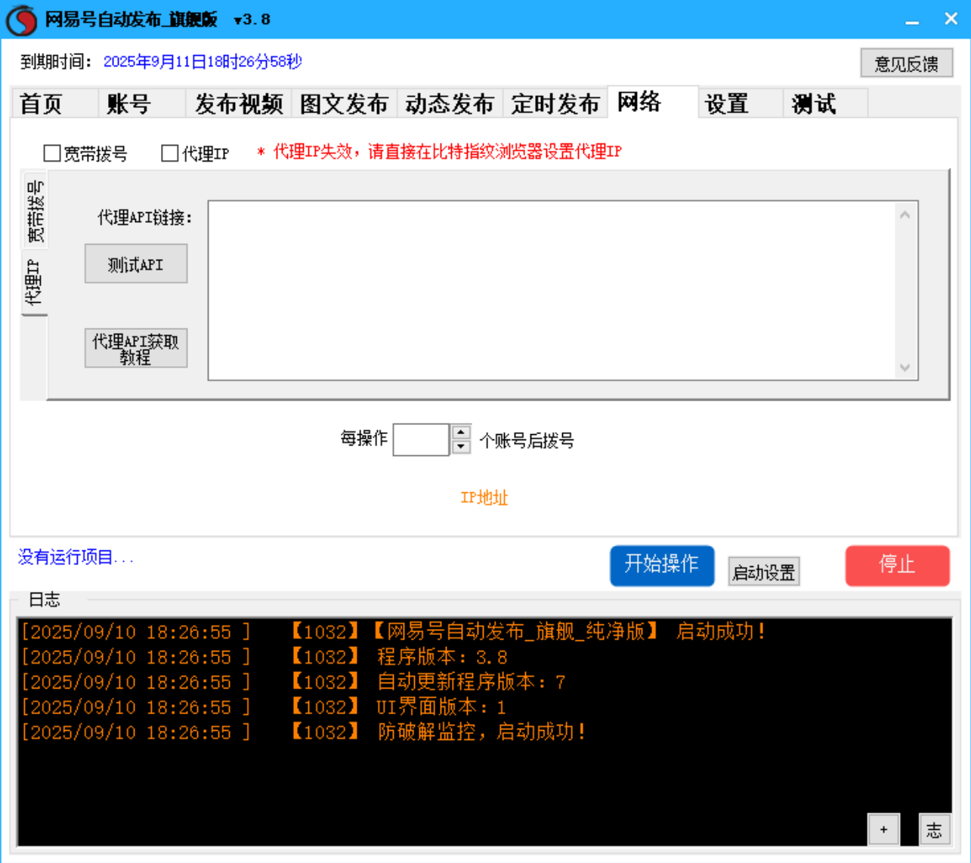Click the stepper down arrow next to 每操作
This screenshot has height=863, width=971.
(x=459, y=447)
